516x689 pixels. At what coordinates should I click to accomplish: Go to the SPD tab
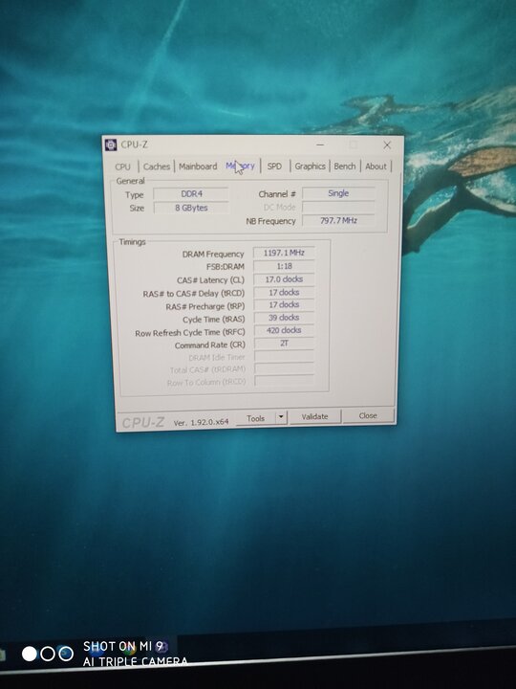274,167
